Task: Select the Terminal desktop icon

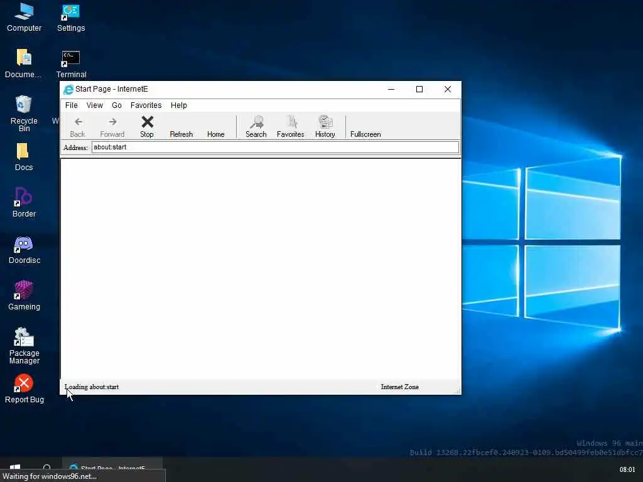Action: click(x=71, y=64)
